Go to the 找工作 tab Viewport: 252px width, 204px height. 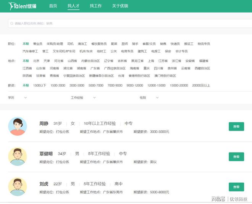(x=96, y=6)
